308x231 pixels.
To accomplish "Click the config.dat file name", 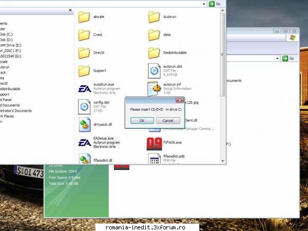I will 101,102.
